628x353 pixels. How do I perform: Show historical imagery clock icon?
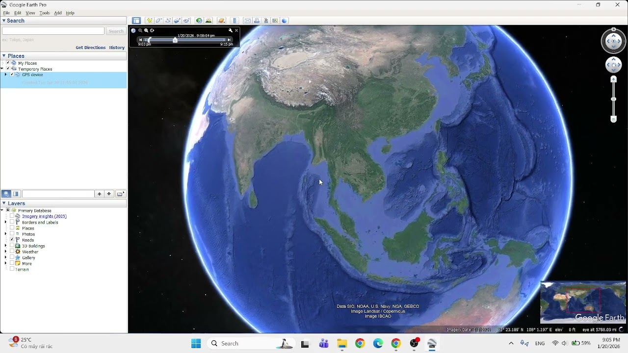(x=199, y=21)
